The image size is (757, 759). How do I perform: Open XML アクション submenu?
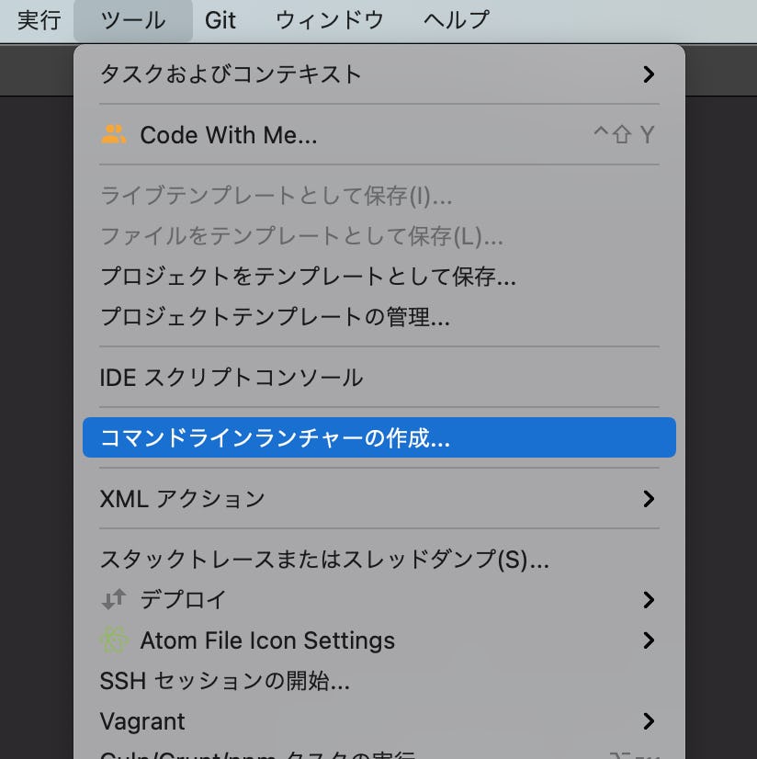[379, 499]
